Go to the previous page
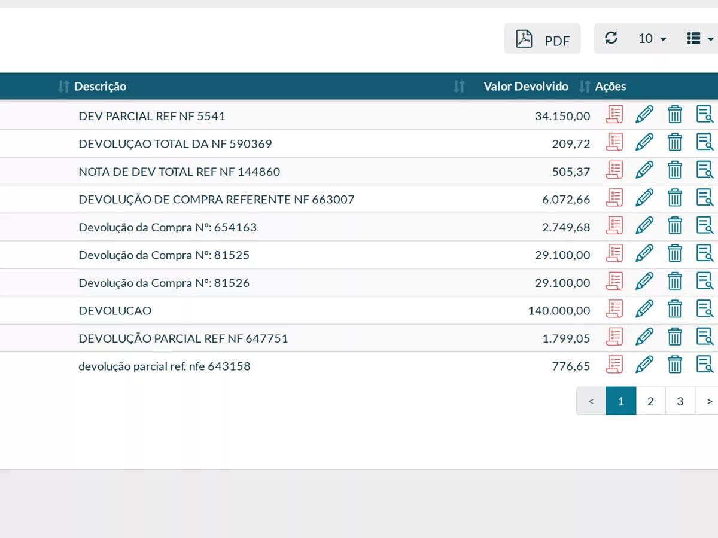The image size is (718, 538). (591, 401)
